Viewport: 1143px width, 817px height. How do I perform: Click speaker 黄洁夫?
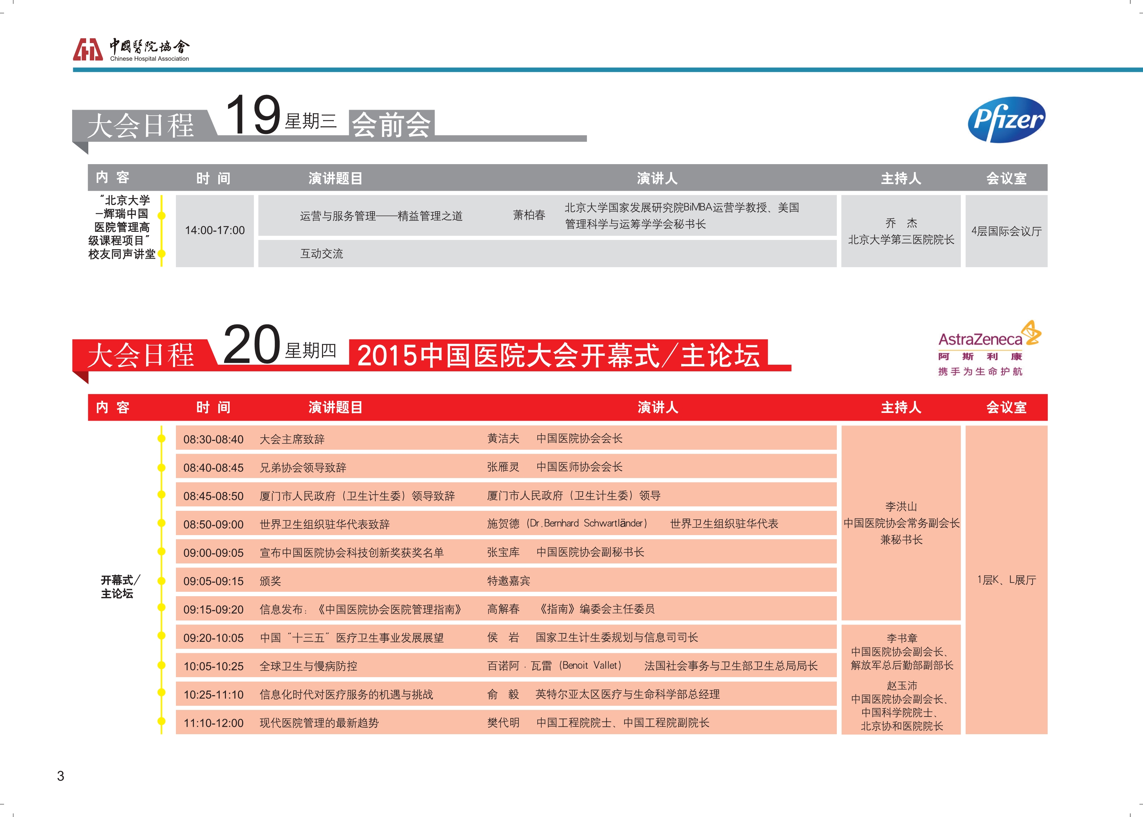click(x=503, y=438)
